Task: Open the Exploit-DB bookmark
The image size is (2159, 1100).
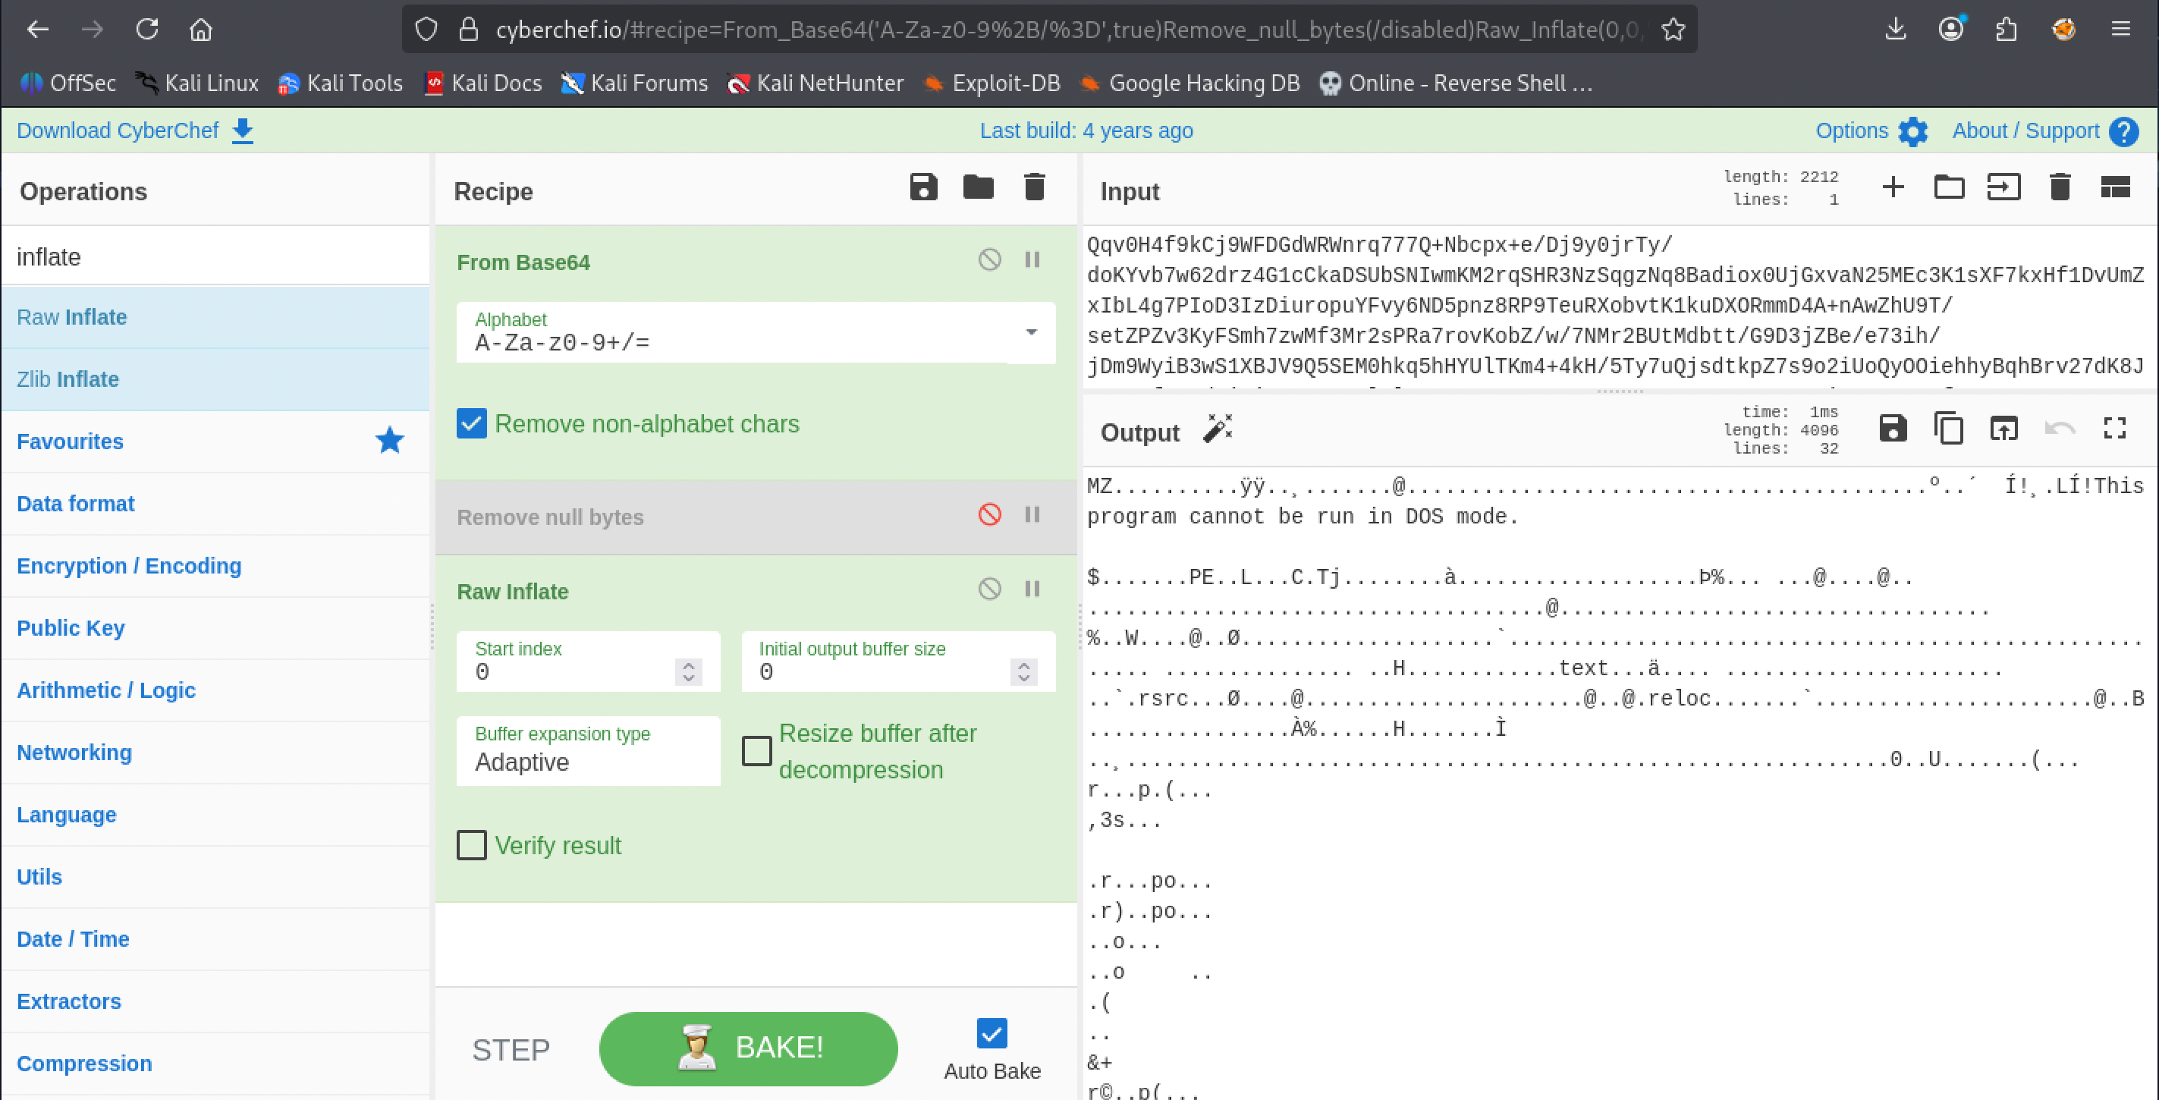Action: coord(991,83)
